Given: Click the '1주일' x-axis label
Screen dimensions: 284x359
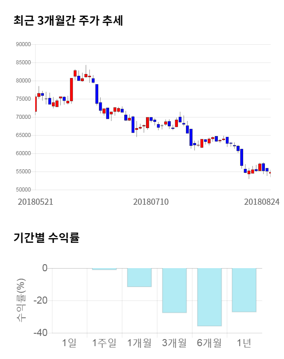Looking at the screenshot, I should point(104,343).
